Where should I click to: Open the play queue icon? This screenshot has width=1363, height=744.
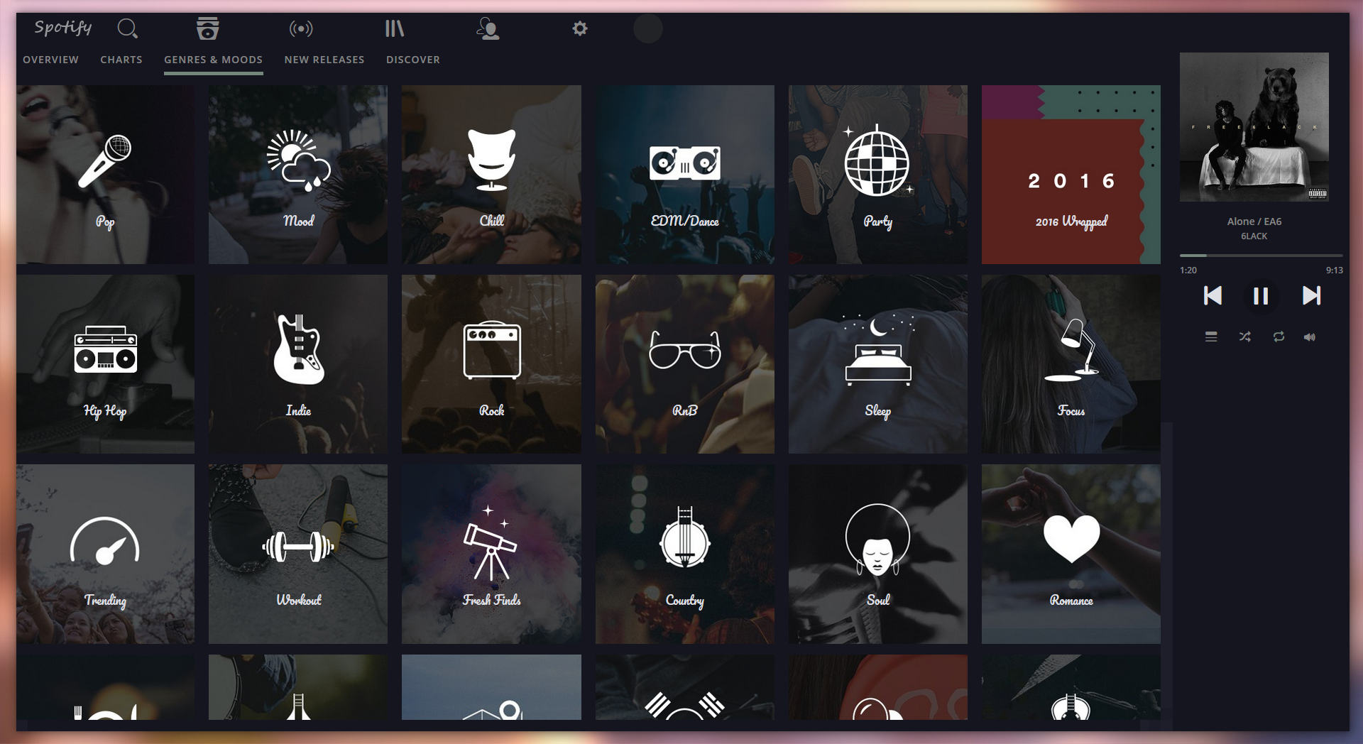[1211, 337]
